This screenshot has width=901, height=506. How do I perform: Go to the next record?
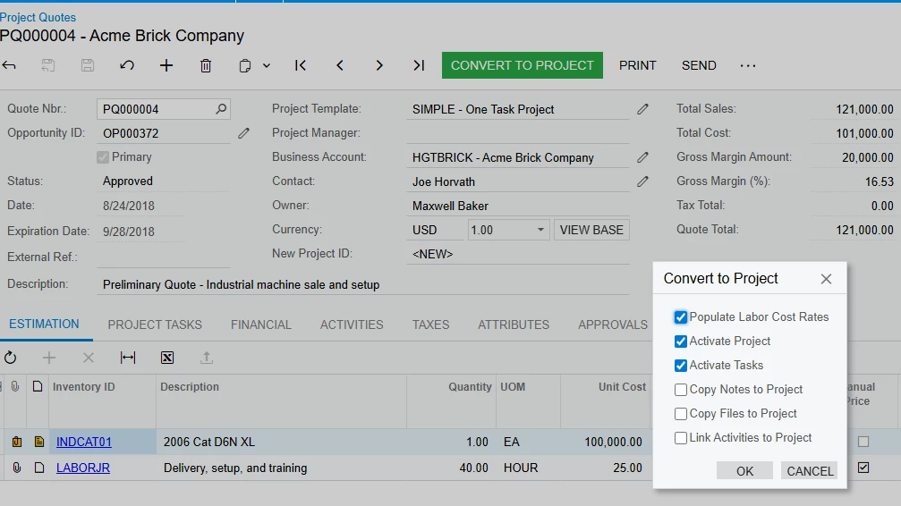pyautogui.click(x=379, y=65)
